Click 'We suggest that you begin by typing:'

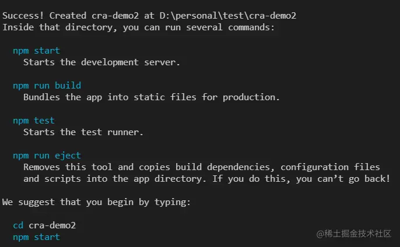tap(96, 202)
